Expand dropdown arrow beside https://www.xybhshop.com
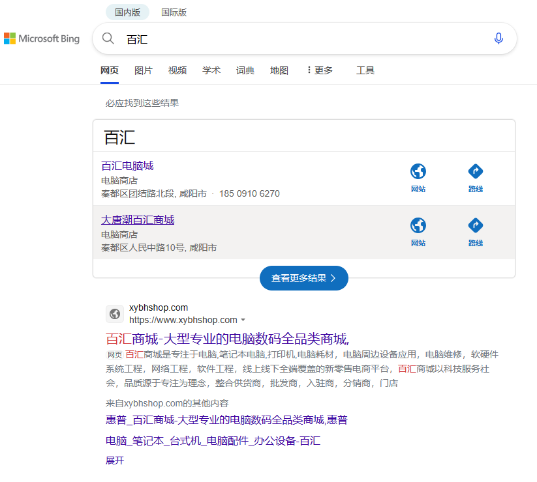This screenshot has width=537, height=482. pyautogui.click(x=243, y=320)
